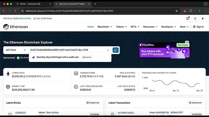This screenshot has width=209, height=117.
Task: Close the Remix - Ethereum IDE tab
Action: click(x=50, y=4)
